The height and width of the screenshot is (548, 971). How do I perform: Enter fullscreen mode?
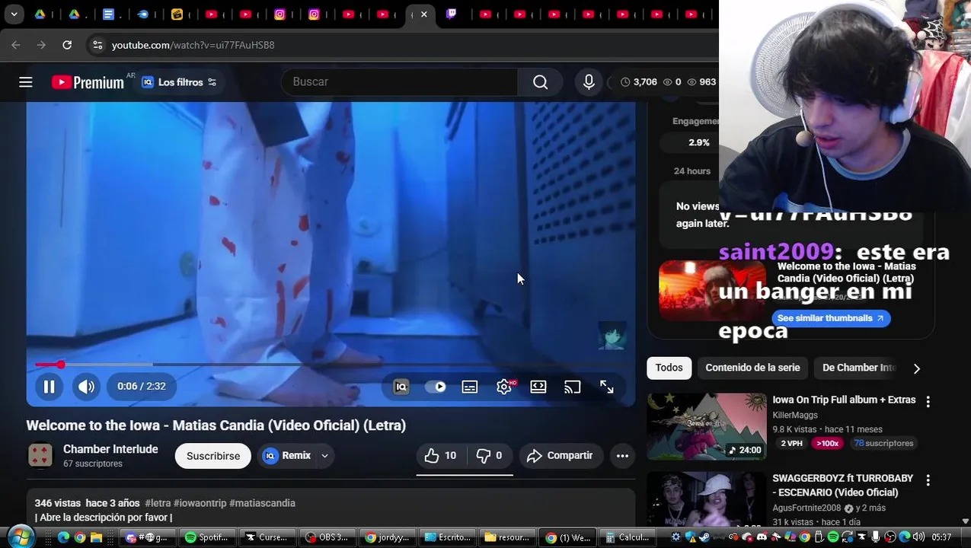pyautogui.click(x=607, y=387)
